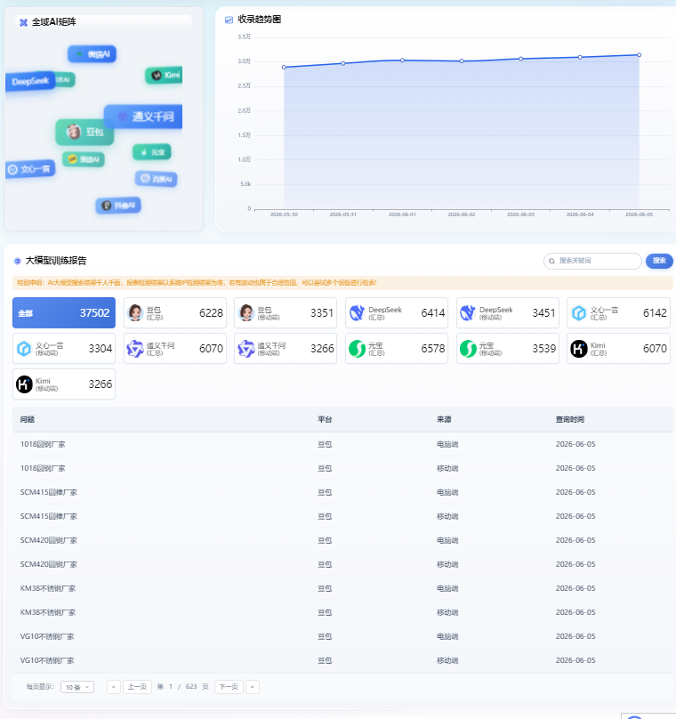This screenshot has width=676, height=719.
Task: Click the 查询时间 column header
Action: tap(570, 420)
